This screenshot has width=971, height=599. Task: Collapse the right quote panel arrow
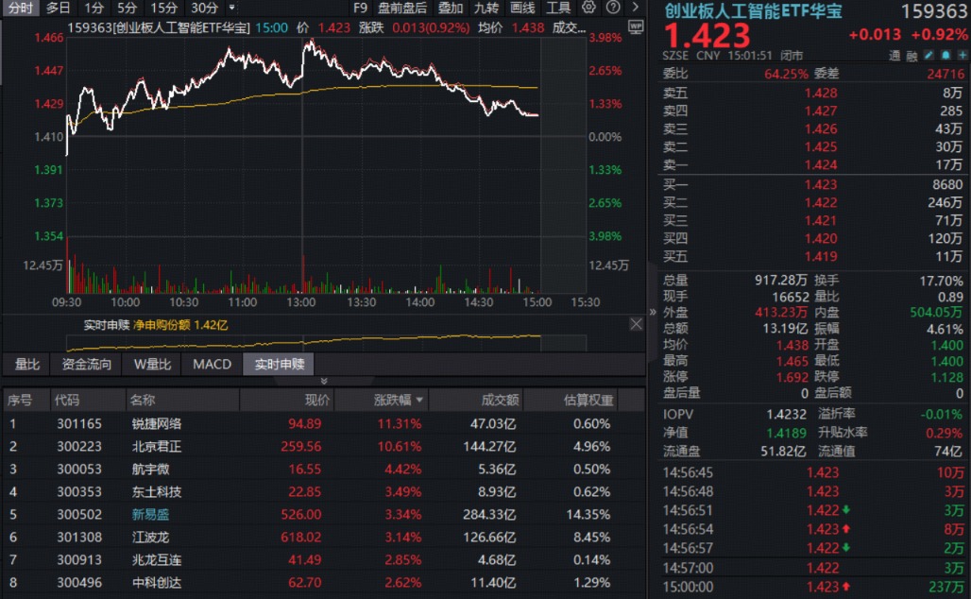pos(652,312)
